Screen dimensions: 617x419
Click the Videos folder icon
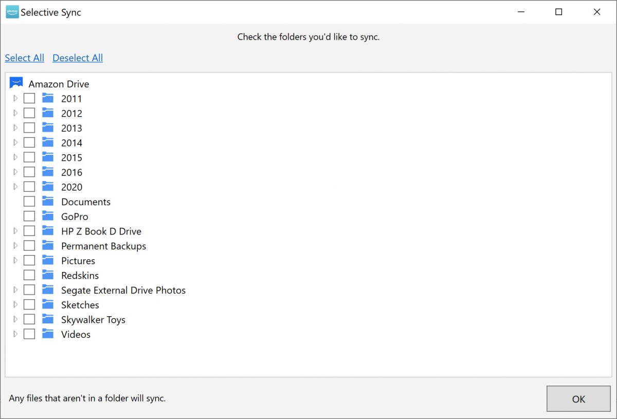pyautogui.click(x=48, y=334)
